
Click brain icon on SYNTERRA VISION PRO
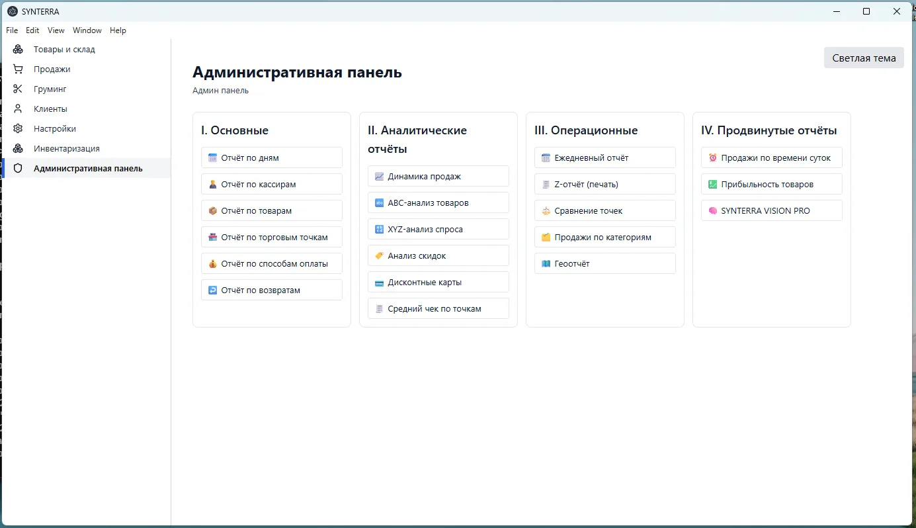click(712, 210)
